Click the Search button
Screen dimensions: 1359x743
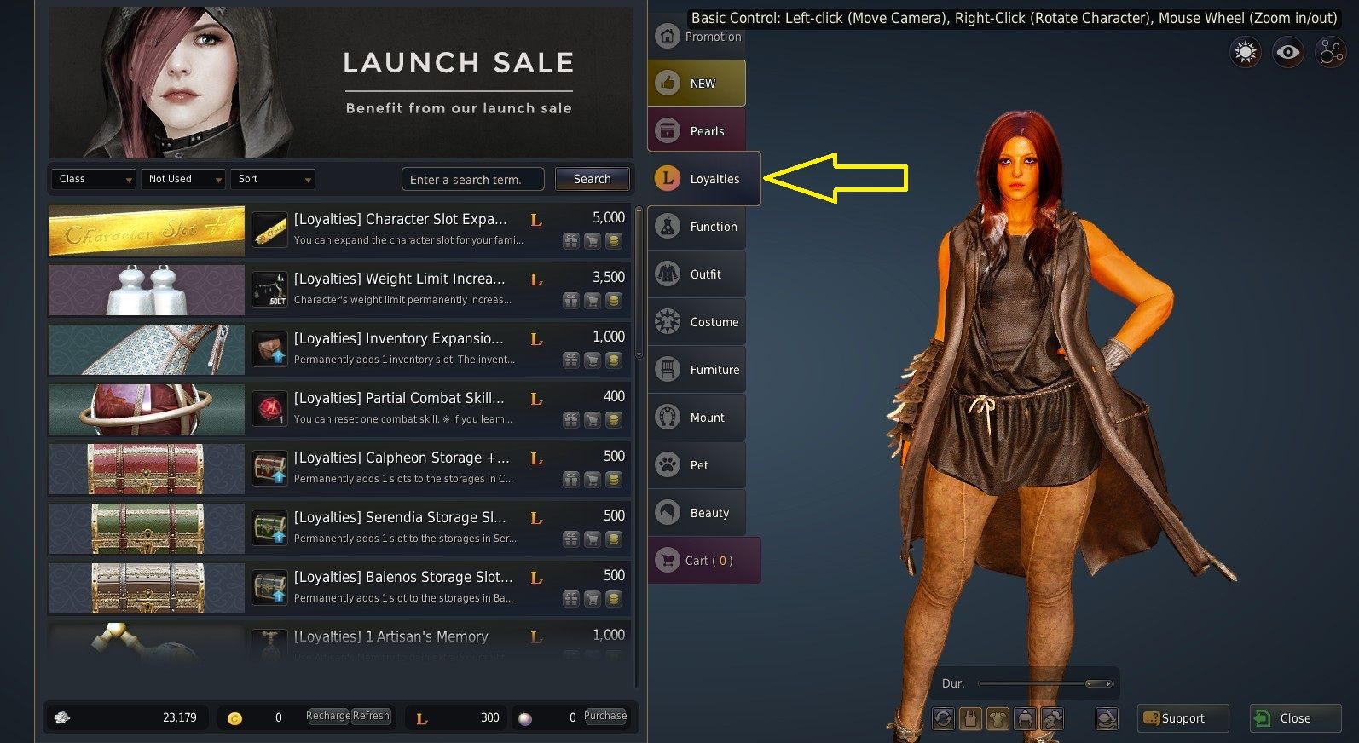[x=593, y=179]
